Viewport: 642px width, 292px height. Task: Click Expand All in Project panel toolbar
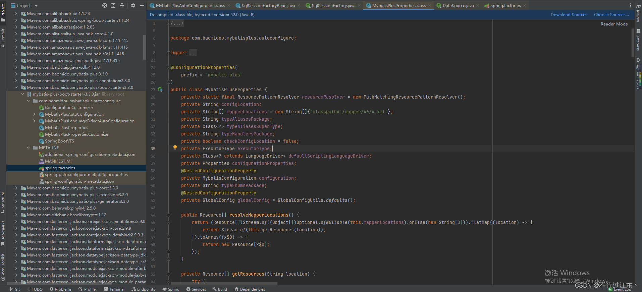pos(113,5)
